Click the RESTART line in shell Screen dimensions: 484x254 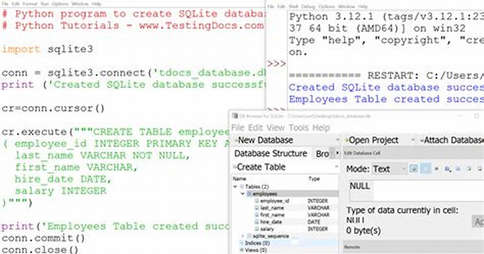(x=386, y=76)
